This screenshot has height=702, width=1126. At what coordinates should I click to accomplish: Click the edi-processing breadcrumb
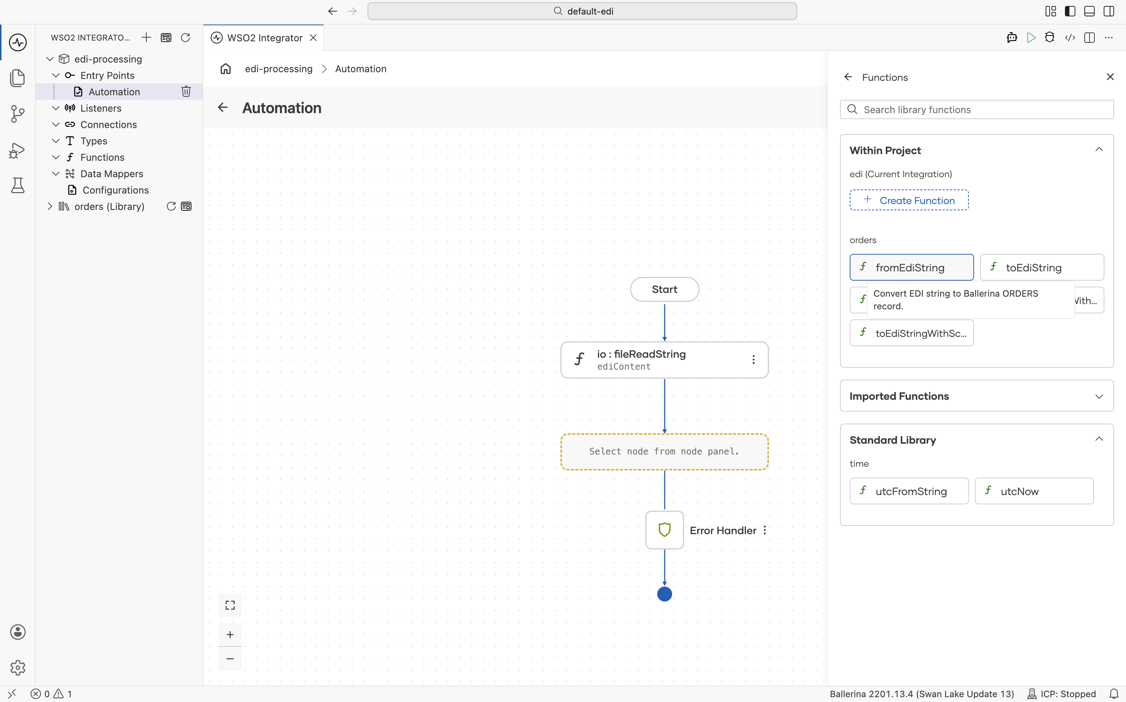(279, 69)
